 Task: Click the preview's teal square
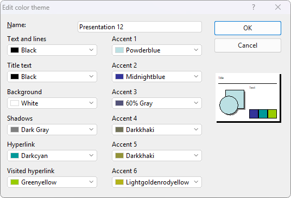(263, 114)
